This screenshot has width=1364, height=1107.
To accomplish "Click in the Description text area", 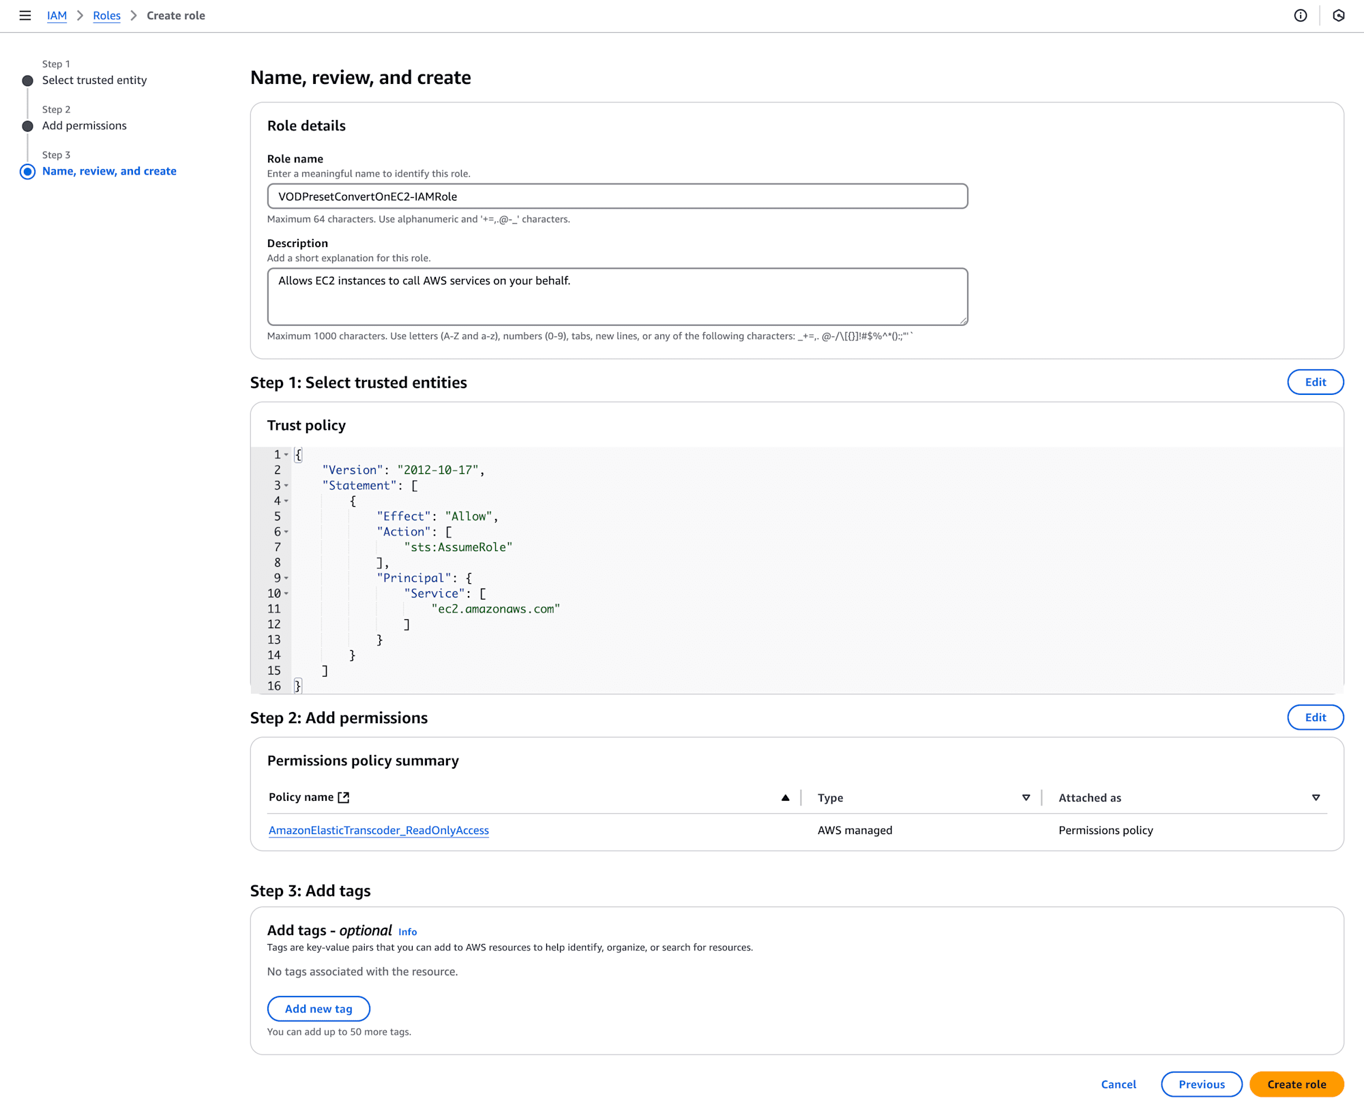I will [617, 297].
